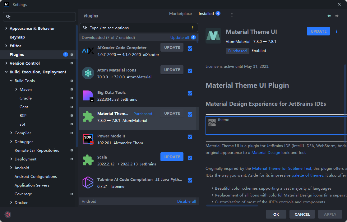The image size is (347, 222).
Task: Select the Installed plugins tab
Action: [x=209, y=14]
